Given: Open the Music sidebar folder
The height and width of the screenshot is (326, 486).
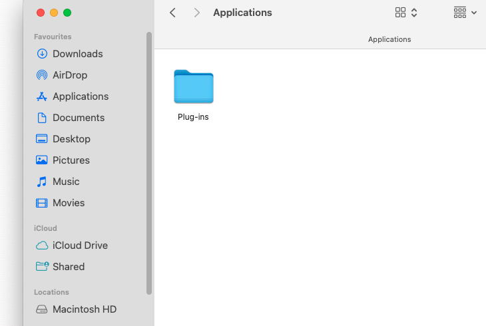Looking at the screenshot, I should [x=58, y=182].
